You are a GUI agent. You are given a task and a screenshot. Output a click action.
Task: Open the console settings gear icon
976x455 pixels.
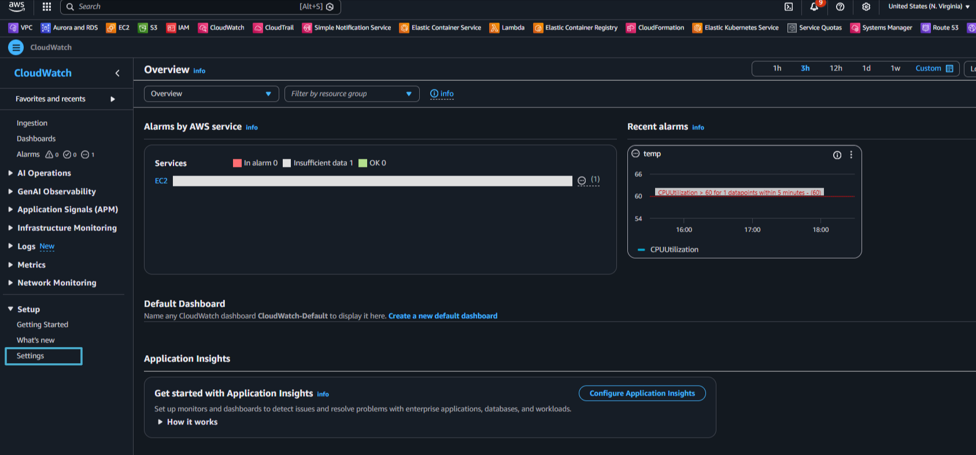tap(866, 7)
